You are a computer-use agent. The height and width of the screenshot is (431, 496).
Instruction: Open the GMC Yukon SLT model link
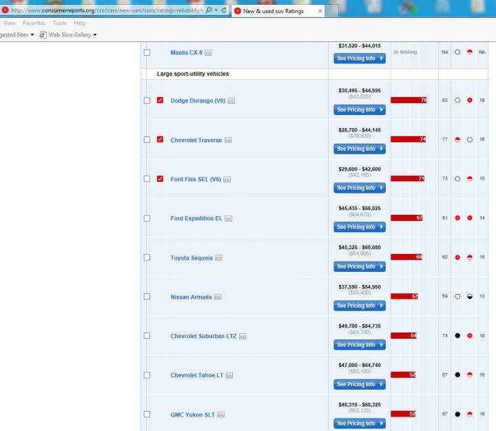click(x=193, y=414)
